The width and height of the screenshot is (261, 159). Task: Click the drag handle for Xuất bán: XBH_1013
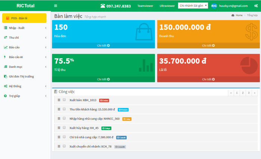59,100
